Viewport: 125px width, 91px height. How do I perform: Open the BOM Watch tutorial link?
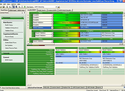tap(9, 60)
